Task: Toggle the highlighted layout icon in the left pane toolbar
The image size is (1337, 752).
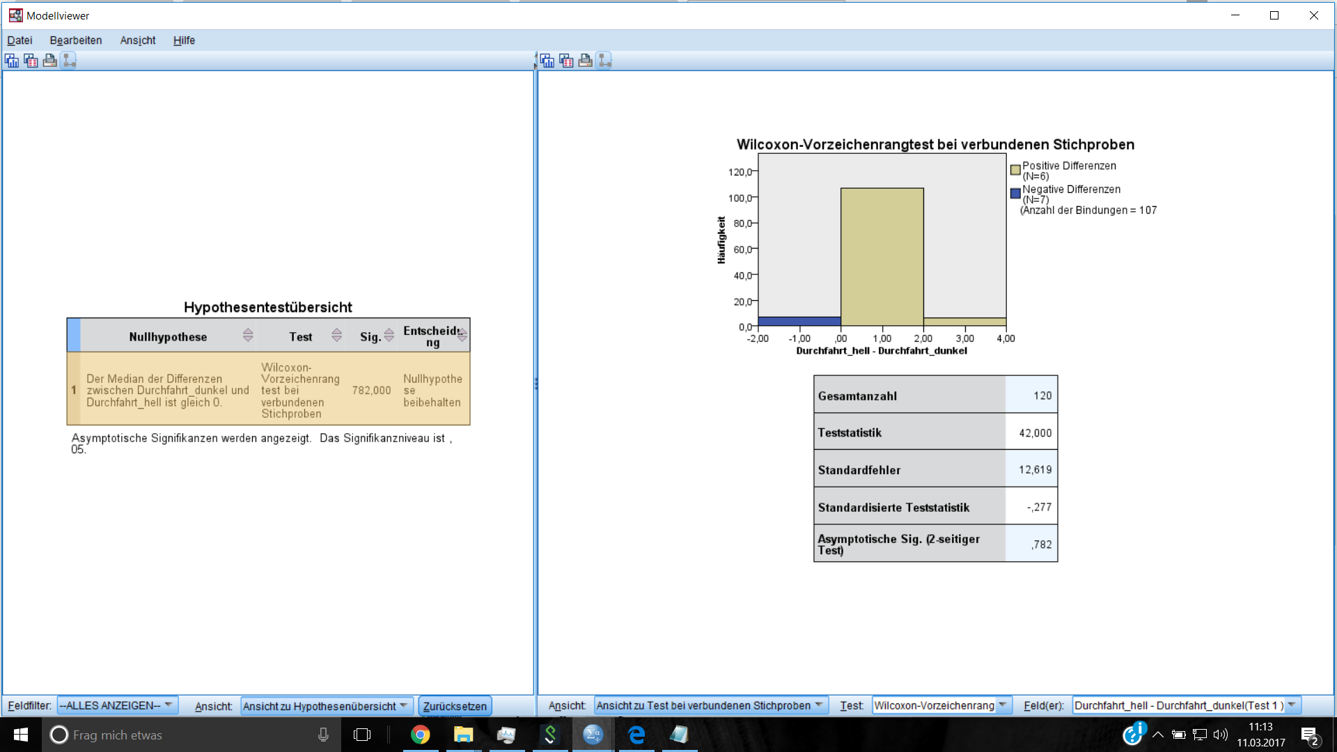Action: click(x=68, y=61)
